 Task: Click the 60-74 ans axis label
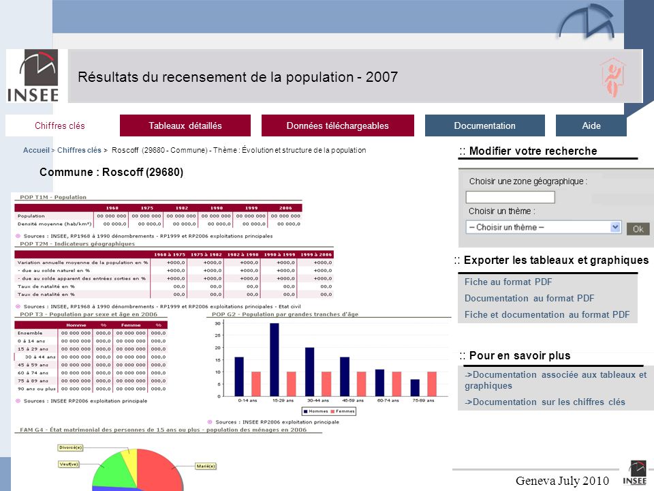pos(388,400)
